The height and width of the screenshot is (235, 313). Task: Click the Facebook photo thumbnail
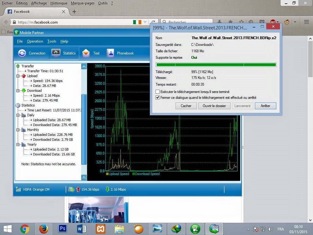[x=98, y=210]
